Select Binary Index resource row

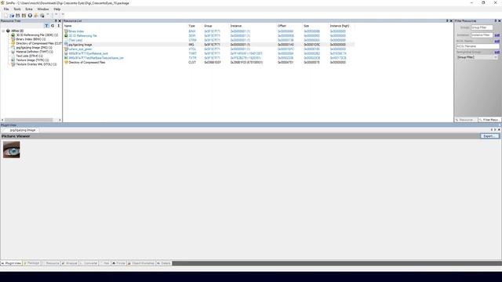209,31
